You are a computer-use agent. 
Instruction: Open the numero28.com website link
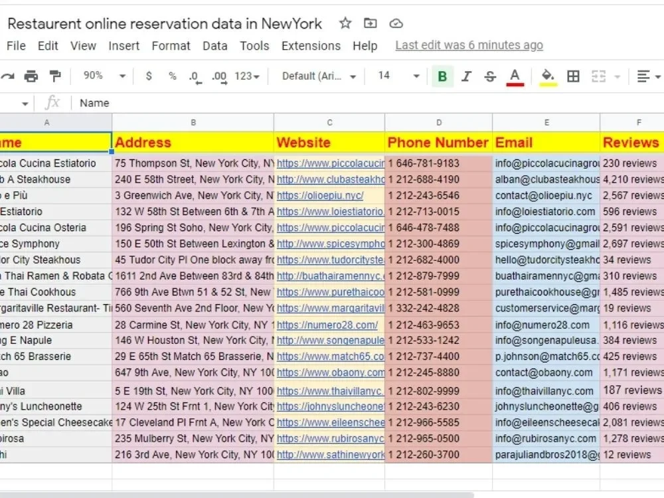coord(327,325)
